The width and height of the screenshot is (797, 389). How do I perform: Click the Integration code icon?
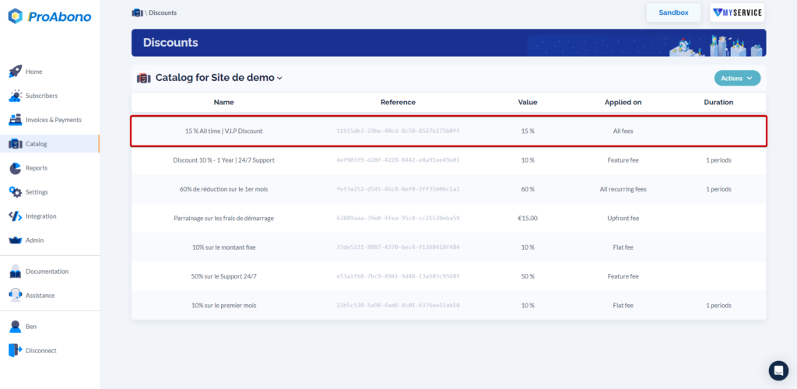click(16, 216)
